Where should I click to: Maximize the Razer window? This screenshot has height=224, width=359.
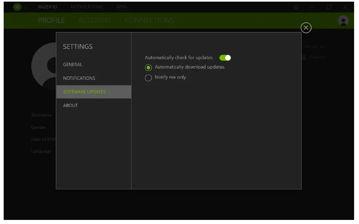(x=329, y=7)
